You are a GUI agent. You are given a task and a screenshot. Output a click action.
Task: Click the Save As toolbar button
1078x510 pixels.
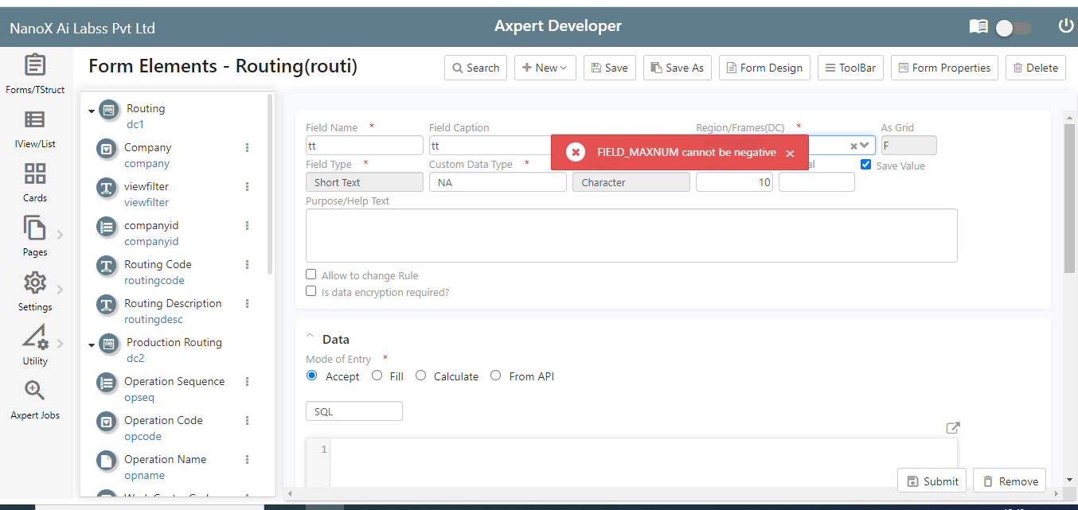[678, 68]
